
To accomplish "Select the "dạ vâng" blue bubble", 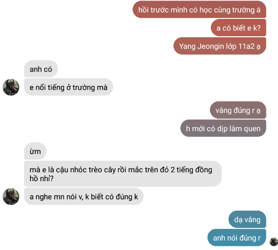I will [248, 220].
